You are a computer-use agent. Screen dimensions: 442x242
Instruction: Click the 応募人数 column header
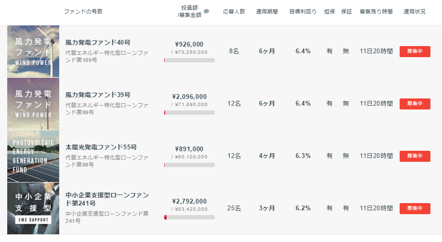click(x=234, y=12)
